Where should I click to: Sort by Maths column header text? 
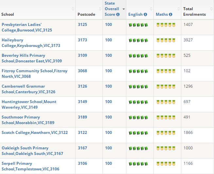click(x=162, y=14)
